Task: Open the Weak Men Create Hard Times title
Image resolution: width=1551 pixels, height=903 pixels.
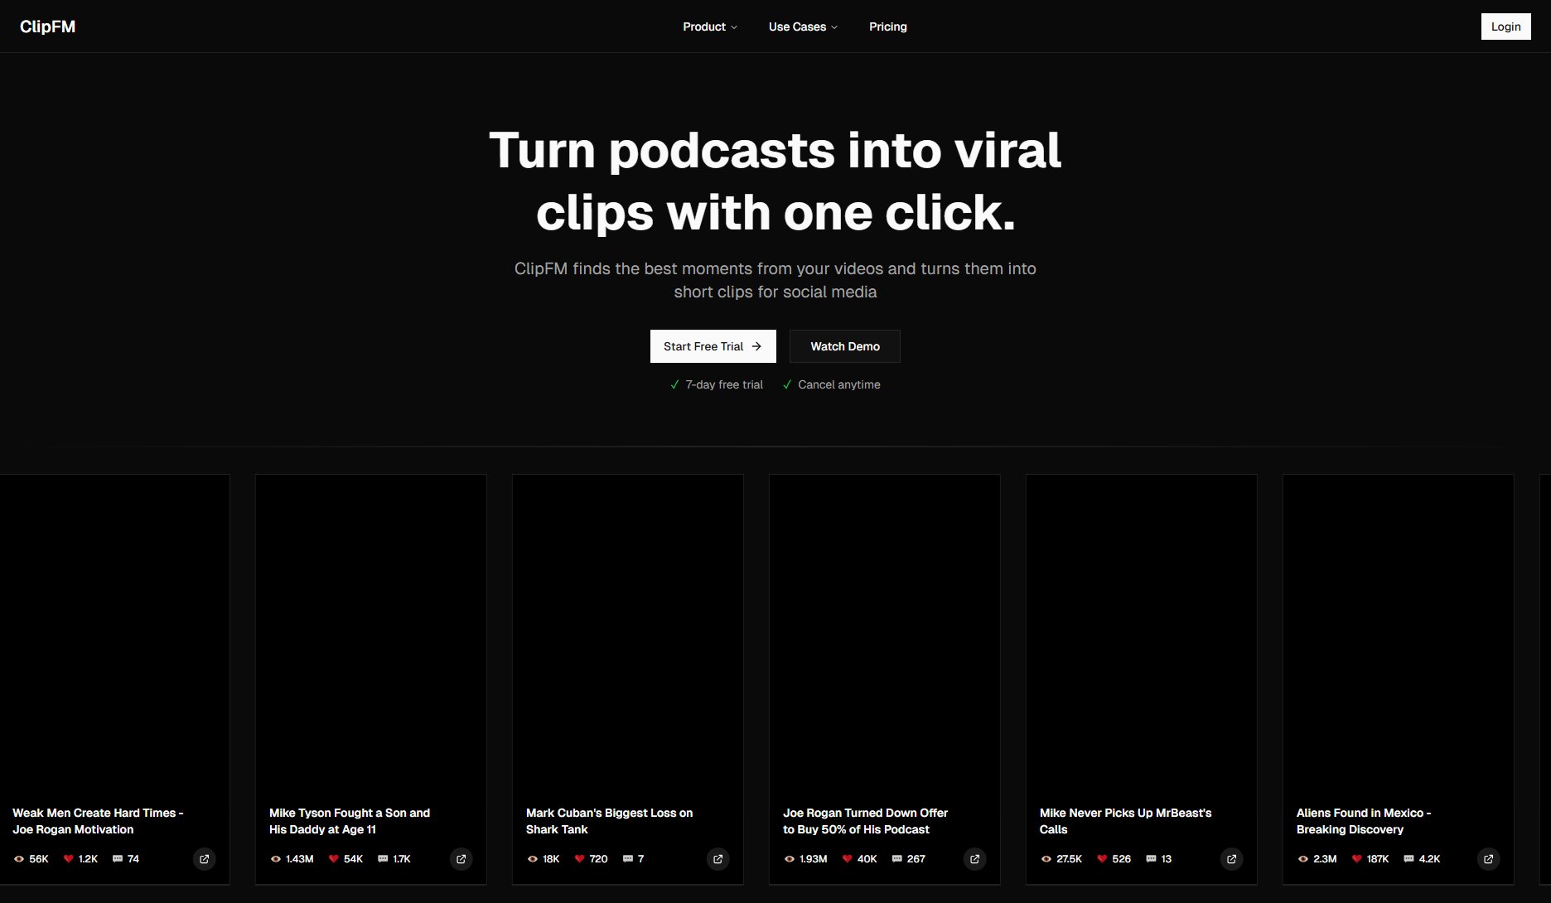Action: pyautogui.click(x=98, y=821)
